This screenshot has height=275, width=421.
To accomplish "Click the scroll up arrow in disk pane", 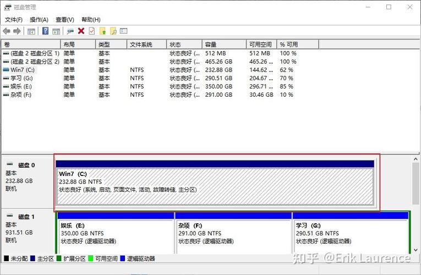I will (415, 159).
